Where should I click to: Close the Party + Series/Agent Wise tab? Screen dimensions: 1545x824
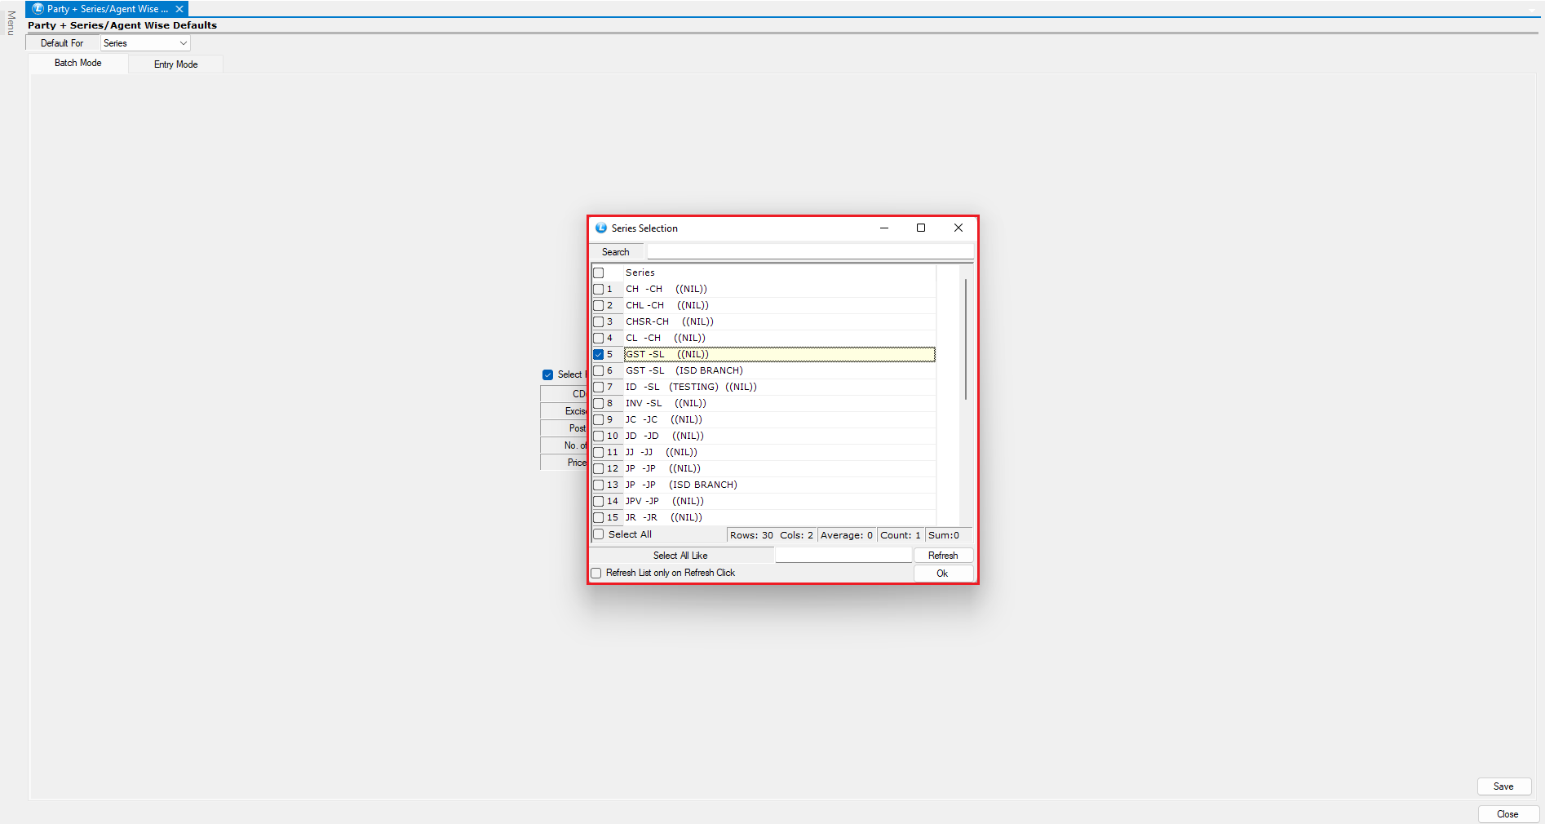coord(179,9)
